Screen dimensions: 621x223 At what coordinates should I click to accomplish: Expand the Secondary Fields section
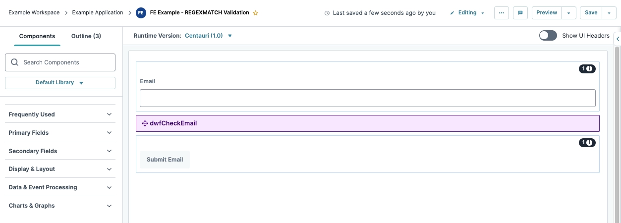click(x=60, y=151)
